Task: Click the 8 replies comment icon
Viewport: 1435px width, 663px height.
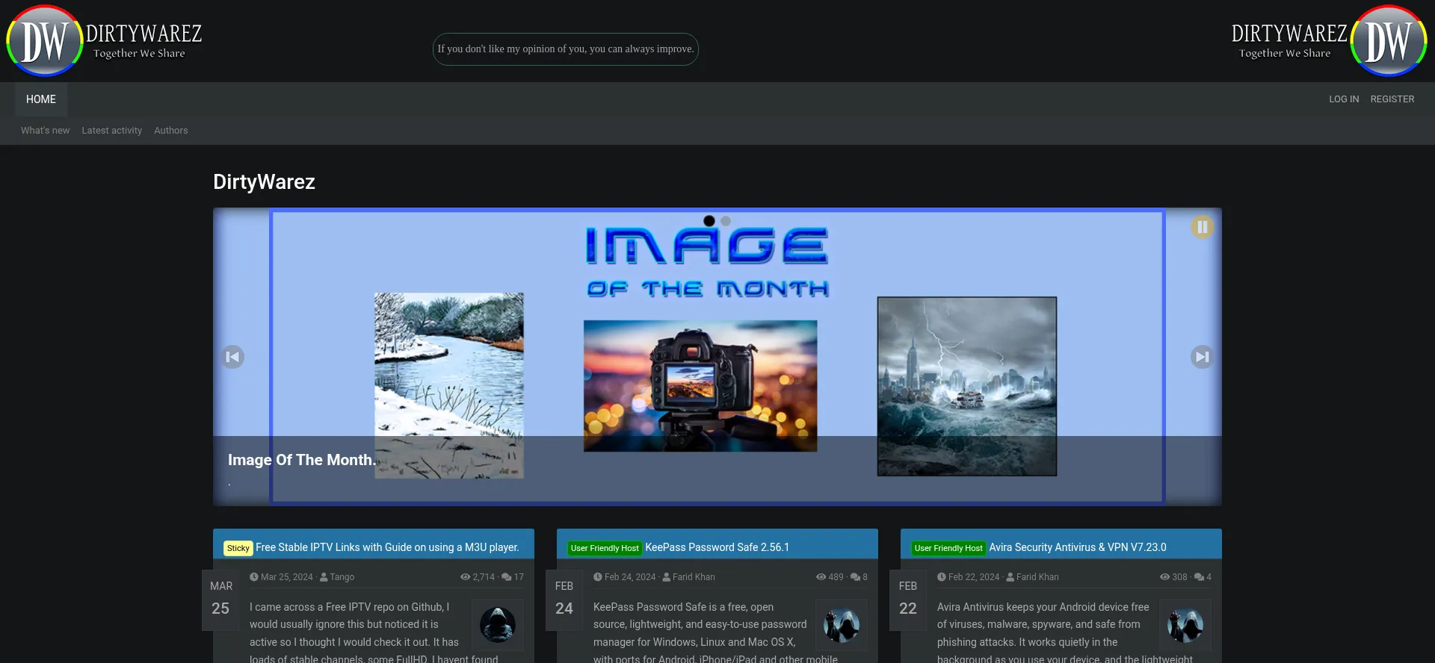Action: (856, 577)
